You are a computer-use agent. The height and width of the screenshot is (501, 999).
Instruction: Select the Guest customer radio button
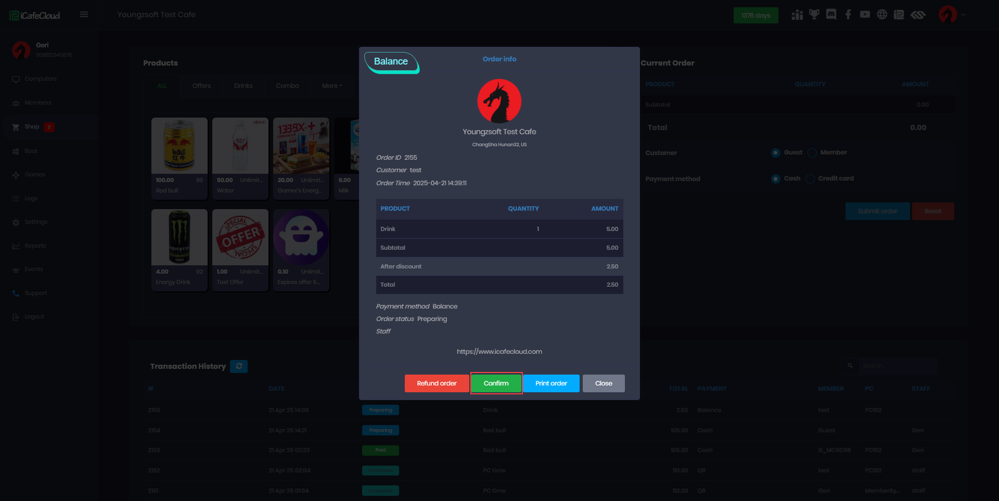tap(776, 153)
